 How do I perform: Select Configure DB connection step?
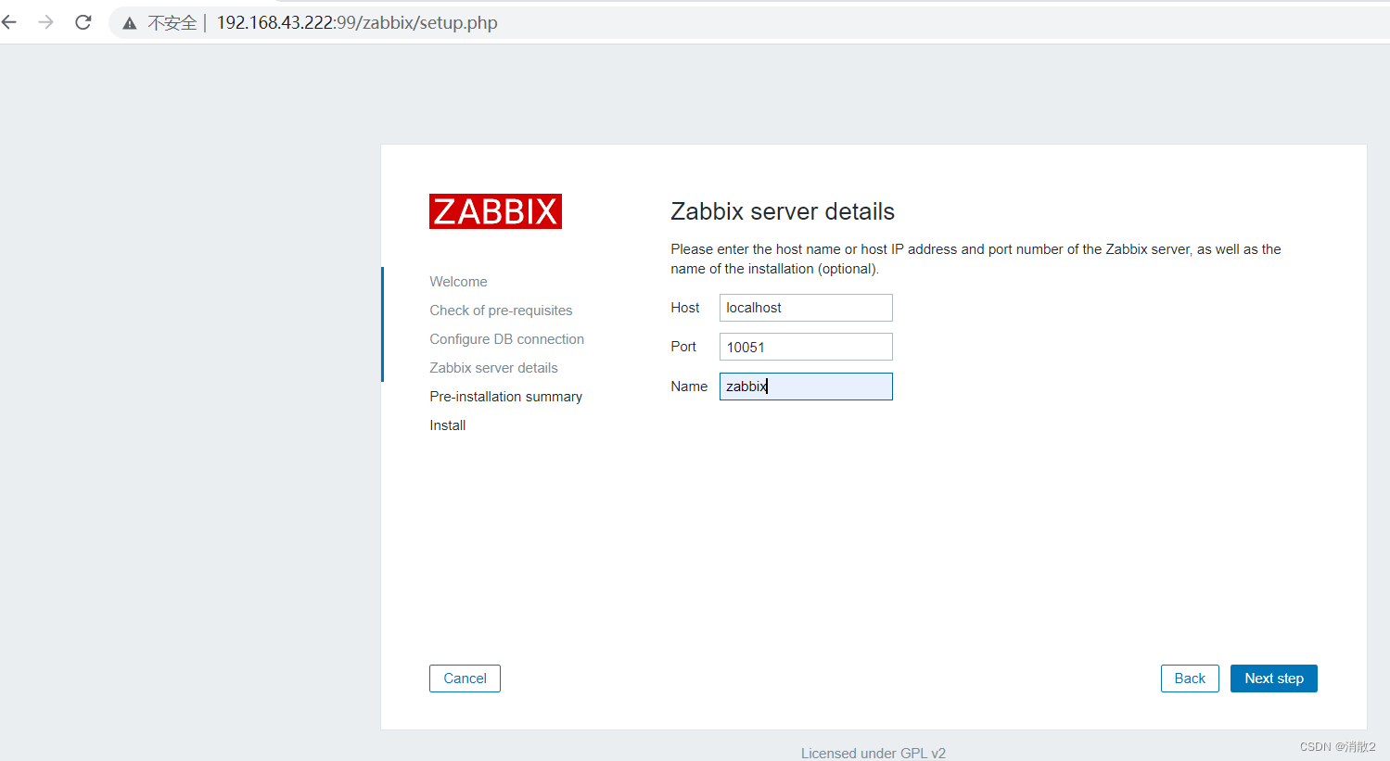point(506,339)
